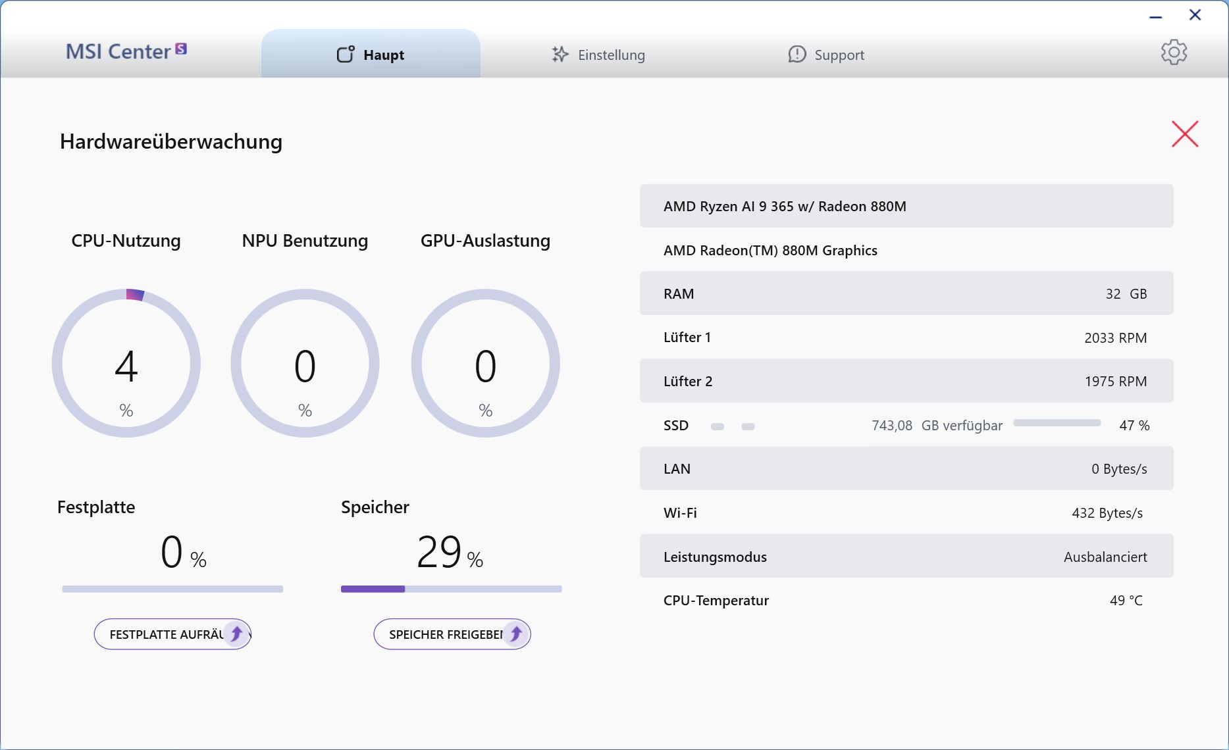Select the Leistungsmodus row
Screen dimensions: 1229x750
(x=906, y=557)
